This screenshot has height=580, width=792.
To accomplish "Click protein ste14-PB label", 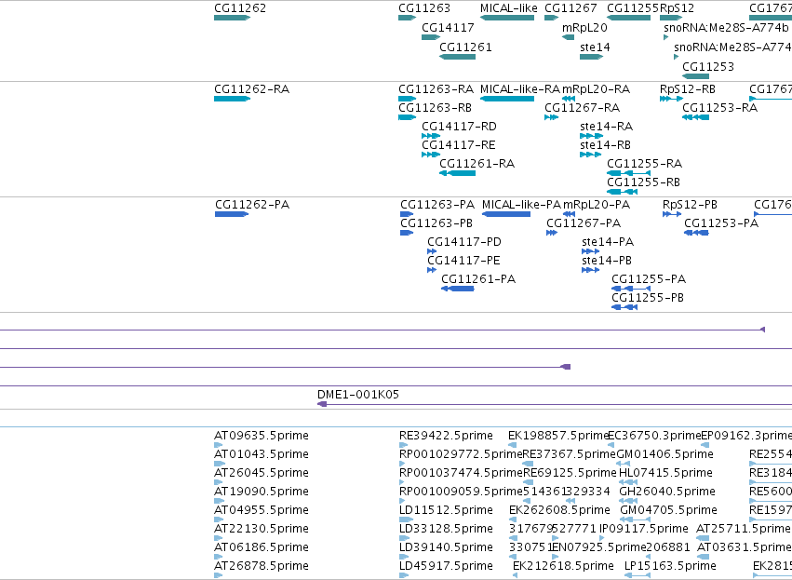I will click(x=607, y=260).
